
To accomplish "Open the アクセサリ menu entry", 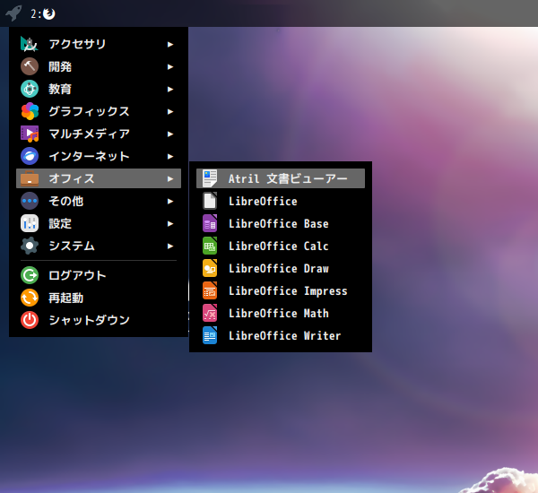I will (99, 44).
